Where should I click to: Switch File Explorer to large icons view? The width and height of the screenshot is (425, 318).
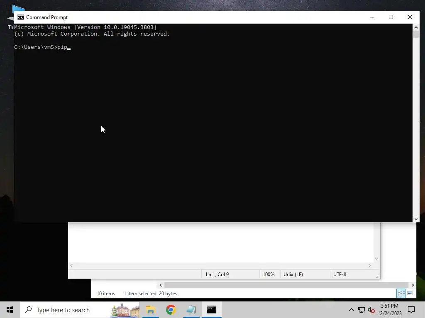click(x=410, y=294)
